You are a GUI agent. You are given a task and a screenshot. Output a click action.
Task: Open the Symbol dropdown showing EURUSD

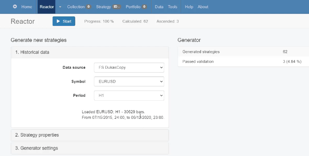click(x=129, y=82)
